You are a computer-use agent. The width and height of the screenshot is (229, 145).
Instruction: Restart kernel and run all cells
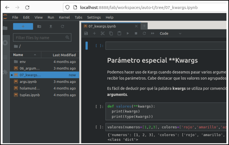click(x=153, y=33)
